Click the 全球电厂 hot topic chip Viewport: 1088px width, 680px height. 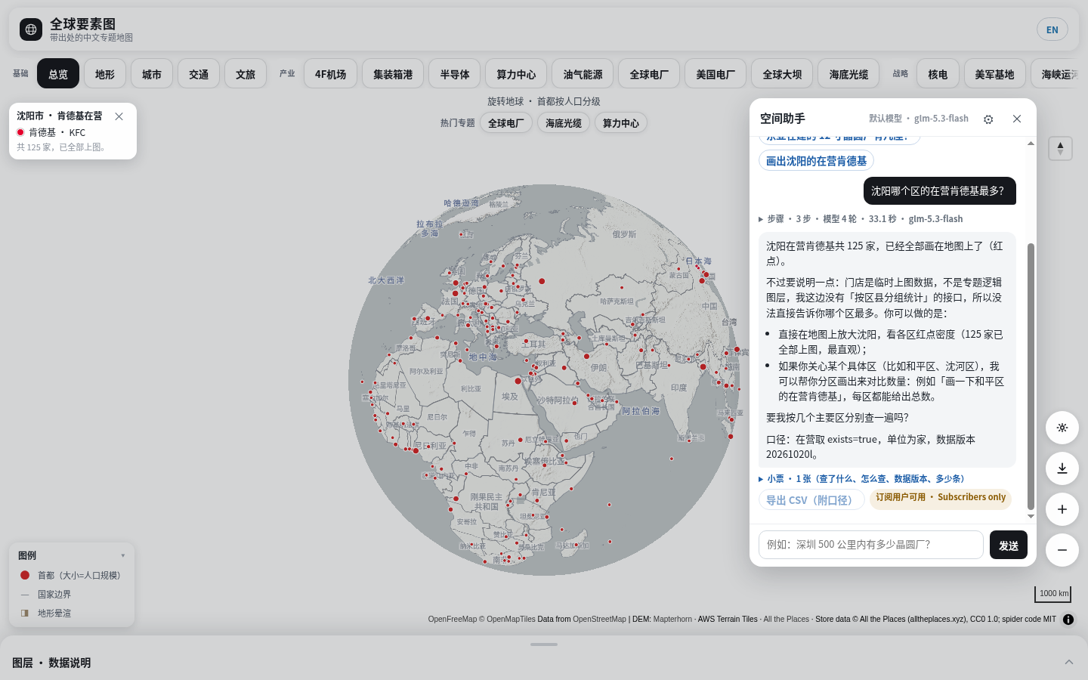tap(506, 123)
